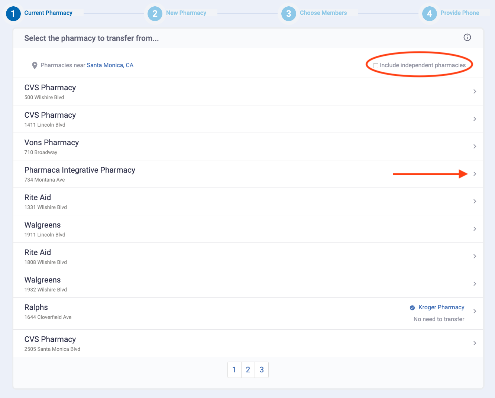The image size is (495, 398).
Task: Click the location pin icon
Action: pyautogui.click(x=35, y=65)
